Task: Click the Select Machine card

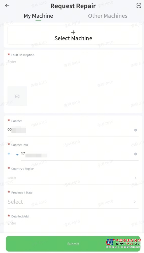Action: pos(73,35)
